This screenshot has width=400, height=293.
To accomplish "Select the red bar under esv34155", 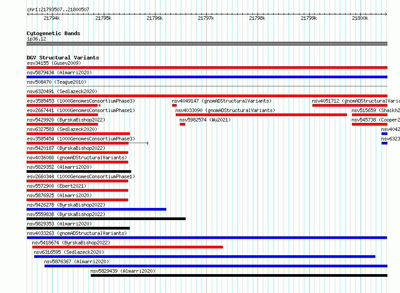I will (x=207, y=68).
